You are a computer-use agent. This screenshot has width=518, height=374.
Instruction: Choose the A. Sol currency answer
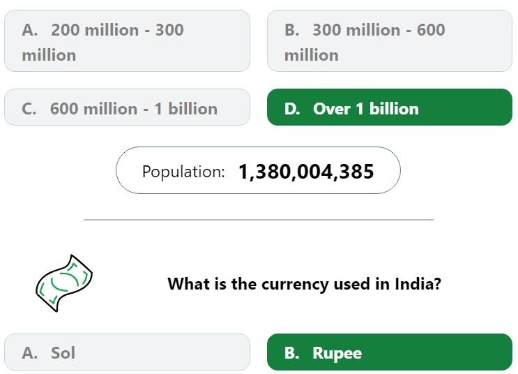pyautogui.click(x=127, y=352)
